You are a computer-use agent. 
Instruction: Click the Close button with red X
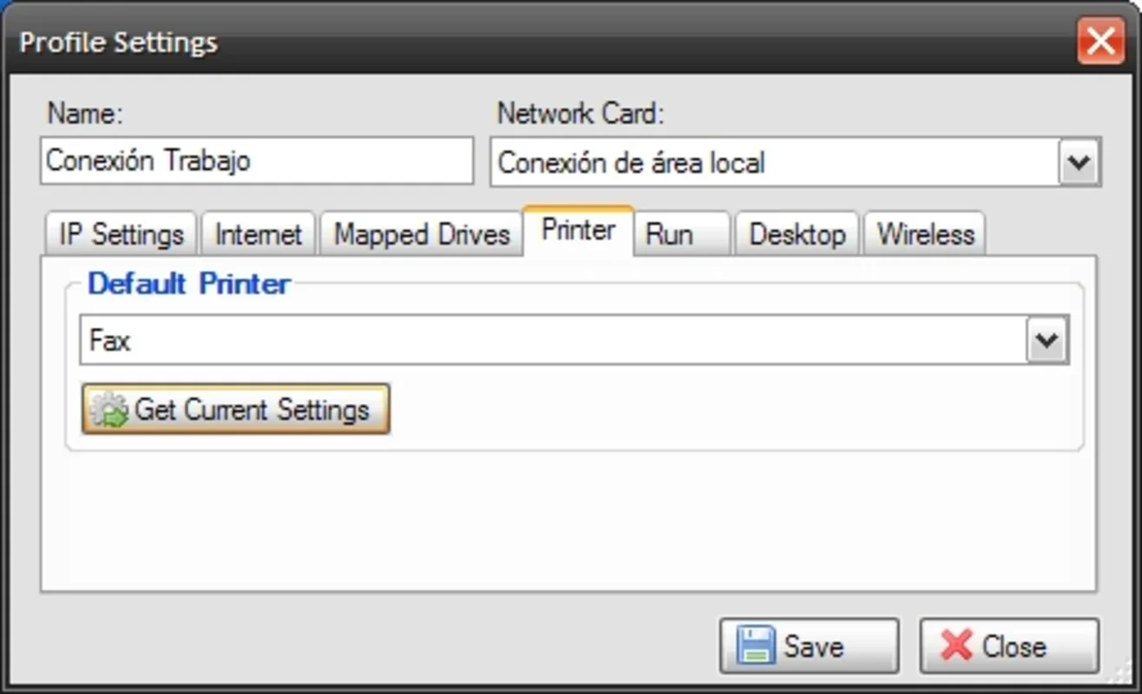[x=1009, y=645]
